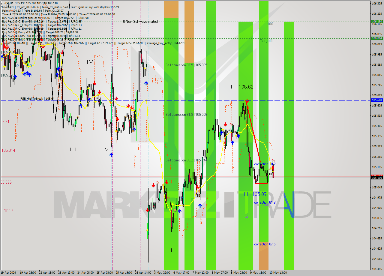Click 'Sell correction 61.8 | 105.556' label
The image size is (384, 276).
186,115
